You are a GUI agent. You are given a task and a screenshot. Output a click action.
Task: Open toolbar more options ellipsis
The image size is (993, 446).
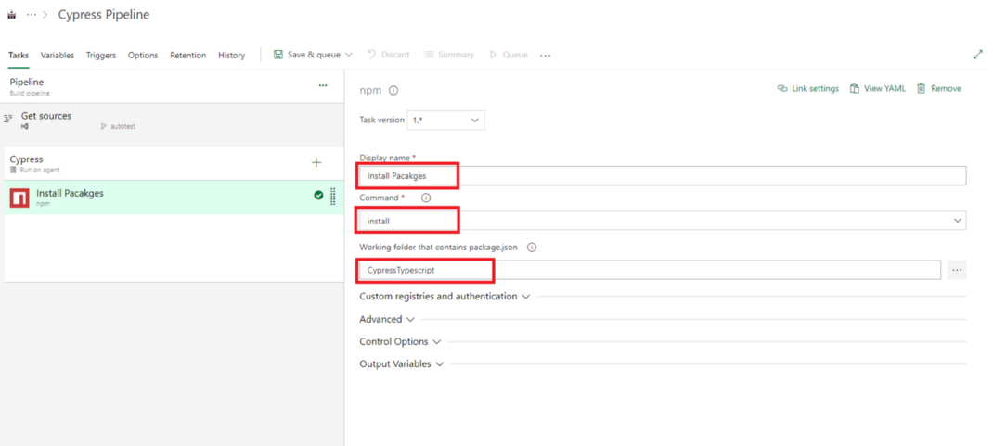pyautogui.click(x=546, y=56)
